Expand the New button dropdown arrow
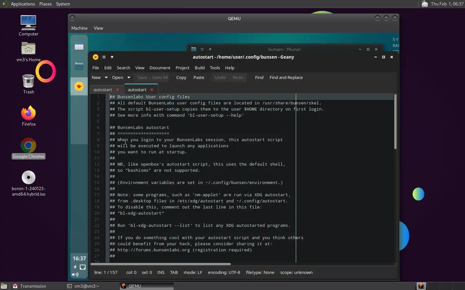The image size is (465, 290). click(x=106, y=77)
